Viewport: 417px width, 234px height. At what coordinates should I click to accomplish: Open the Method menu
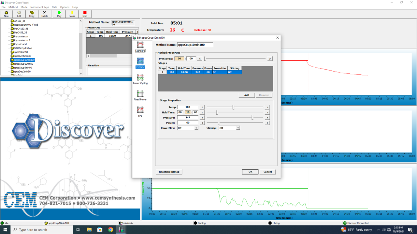[x=13, y=7]
